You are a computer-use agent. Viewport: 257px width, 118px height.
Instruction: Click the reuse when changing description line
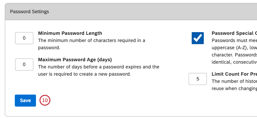pos(234,89)
